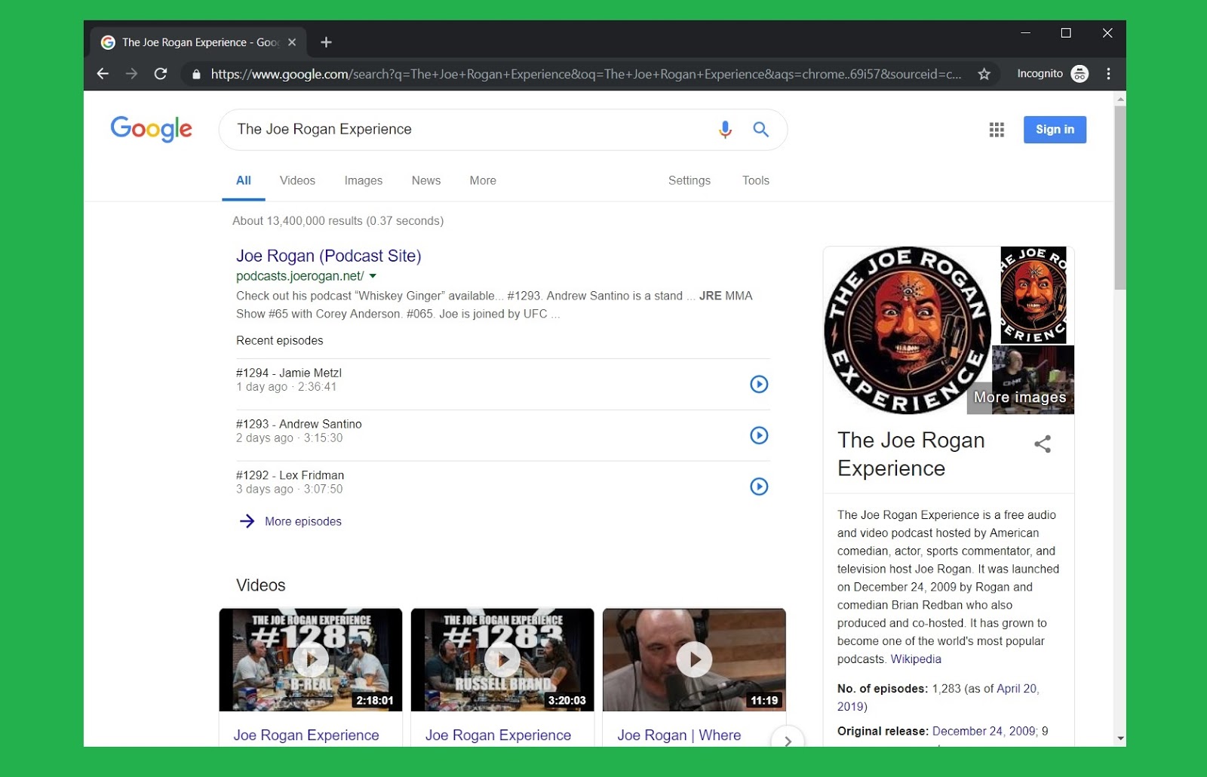Click the blue search magnifier icon
This screenshot has height=777, width=1207.
coord(760,129)
